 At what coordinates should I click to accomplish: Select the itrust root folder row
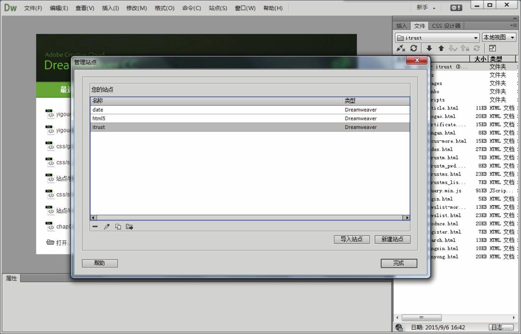pyautogui.click(x=474, y=67)
